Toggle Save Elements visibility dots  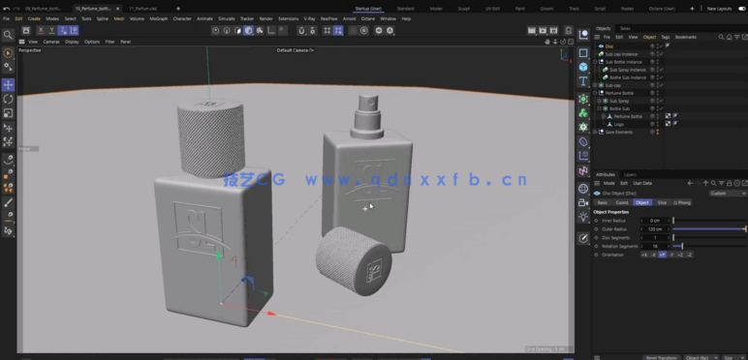pyautogui.click(x=658, y=132)
